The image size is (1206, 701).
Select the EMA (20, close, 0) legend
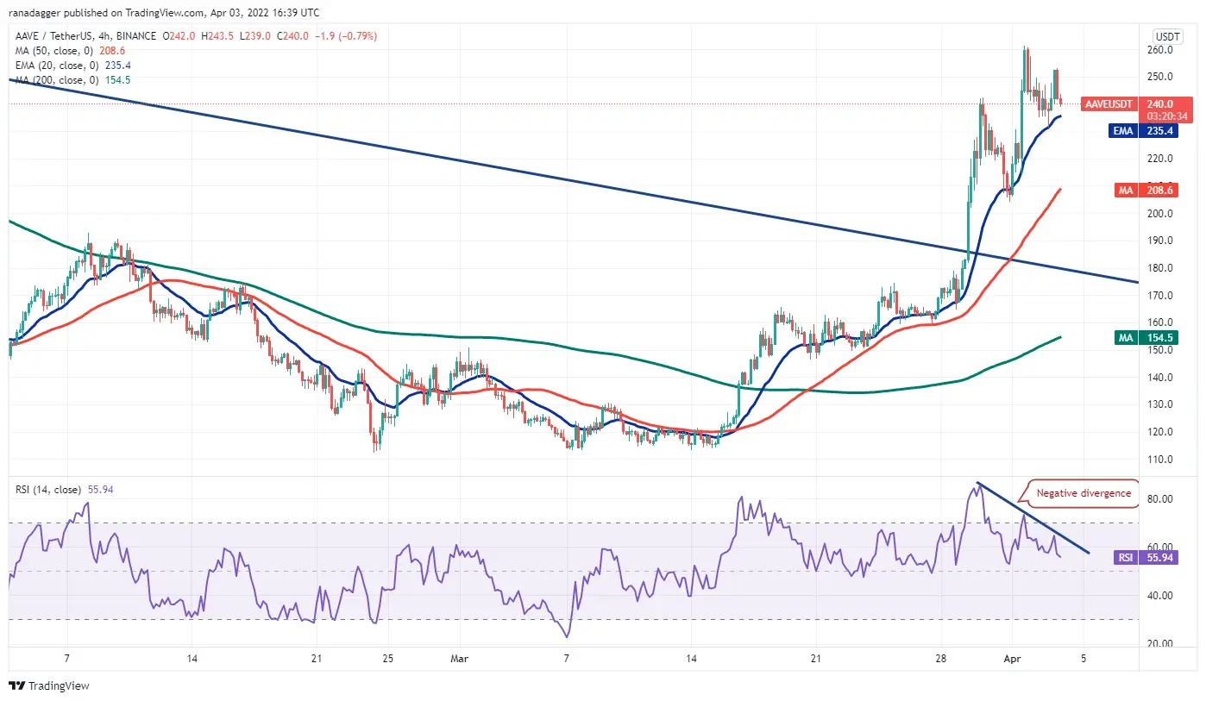[x=52, y=66]
